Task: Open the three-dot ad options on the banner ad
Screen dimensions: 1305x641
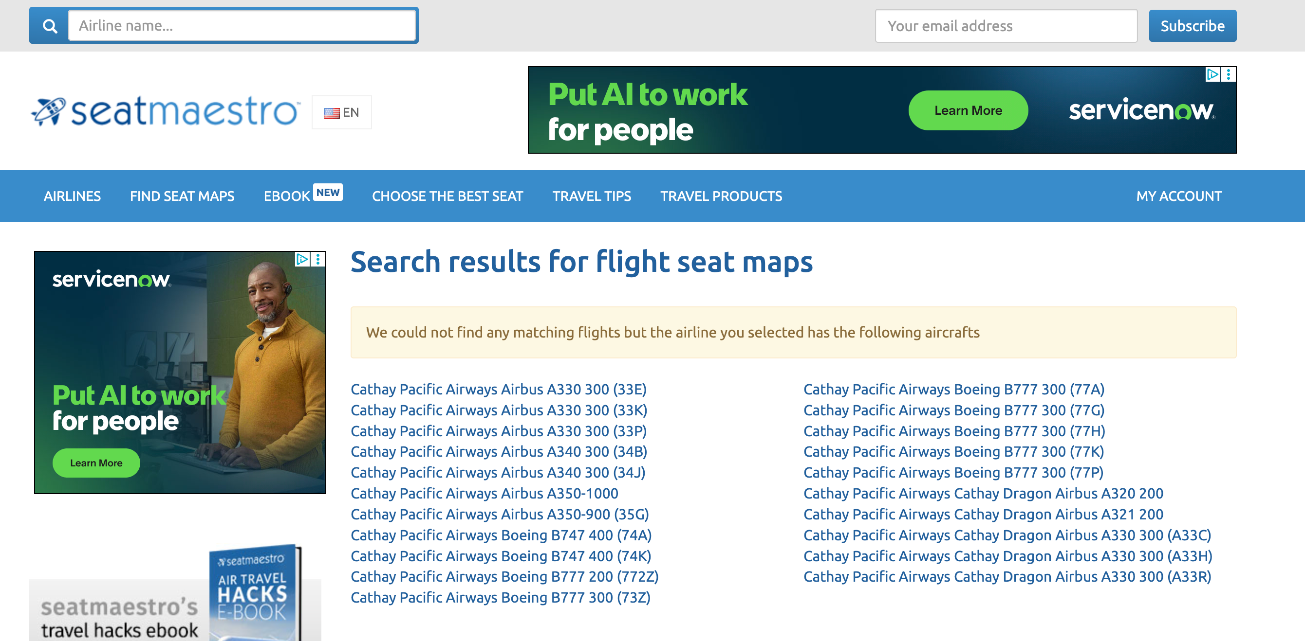Action: tap(1228, 74)
